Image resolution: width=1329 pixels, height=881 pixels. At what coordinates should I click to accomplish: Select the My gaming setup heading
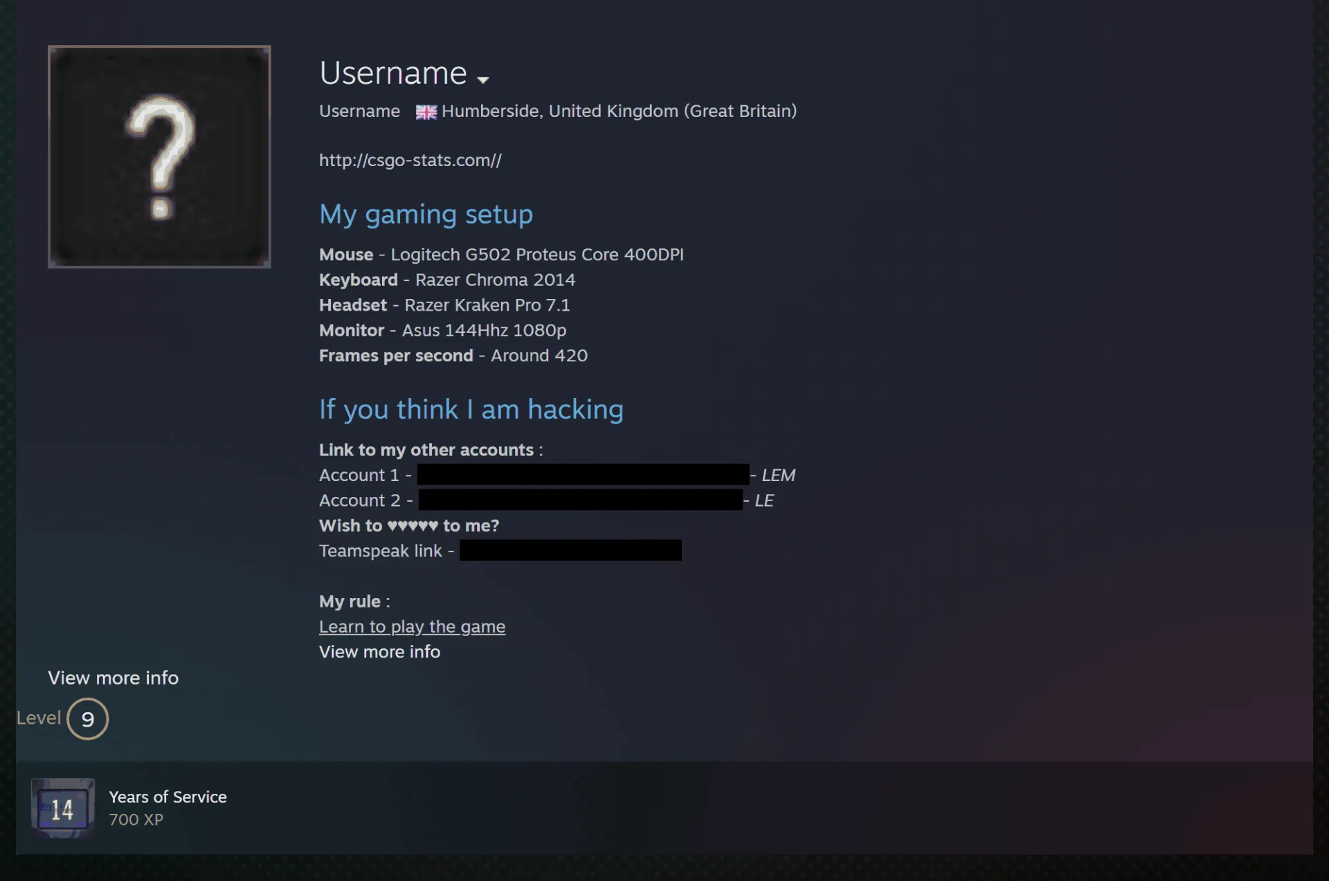(426, 215)
